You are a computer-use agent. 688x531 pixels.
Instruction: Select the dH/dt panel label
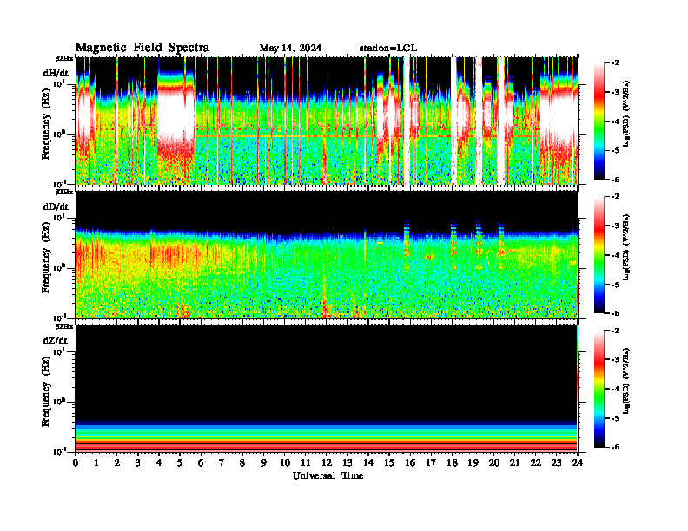pyautogui.click(x=56, y=73)
